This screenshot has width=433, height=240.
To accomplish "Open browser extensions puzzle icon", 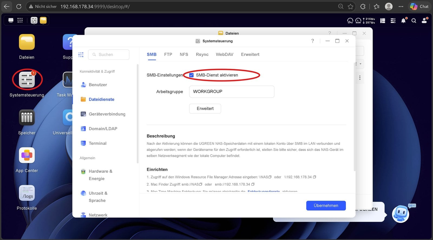I will (363, 6).
